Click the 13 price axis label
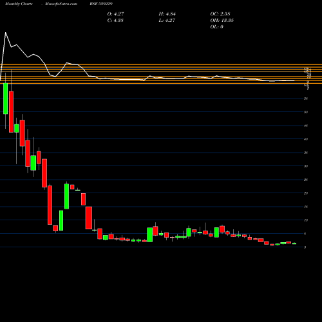Viewport: 322px width, 322px height. [x=306, y=220]
